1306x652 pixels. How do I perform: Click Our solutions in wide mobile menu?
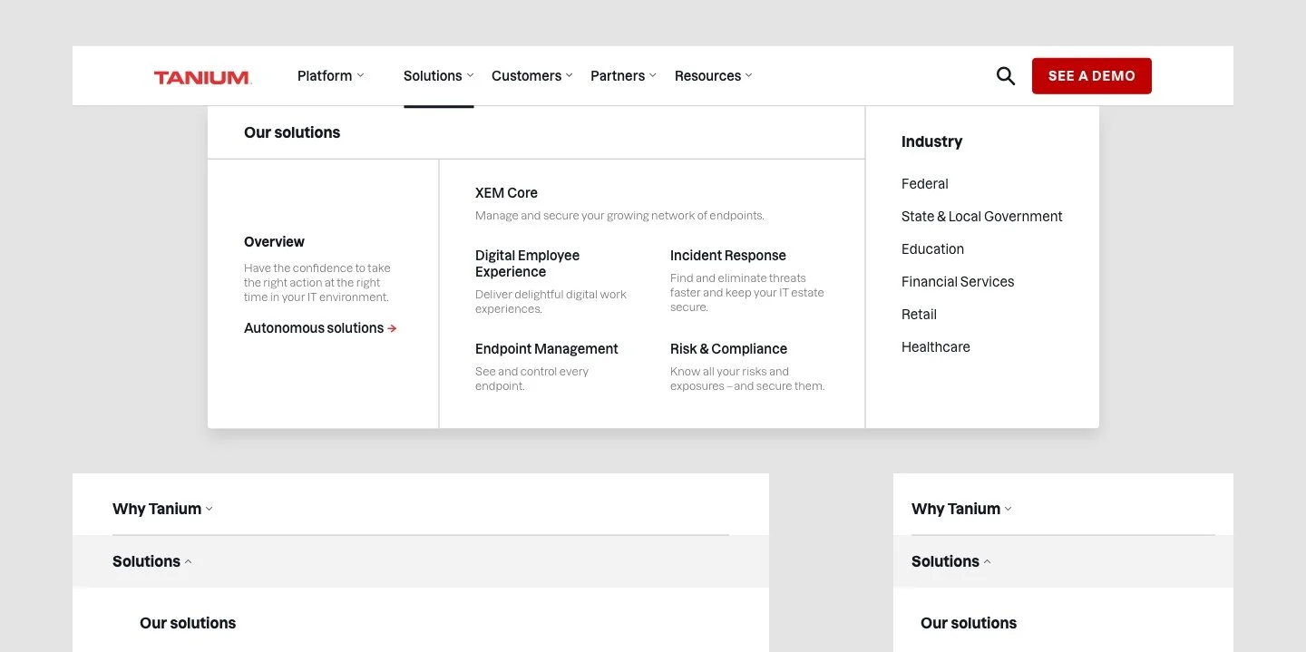[x=188, y=623]
